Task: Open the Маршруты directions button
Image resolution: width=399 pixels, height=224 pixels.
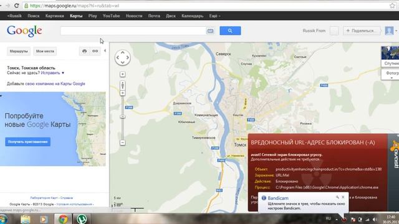Action: pyautogui.click(x=19, y=51)
